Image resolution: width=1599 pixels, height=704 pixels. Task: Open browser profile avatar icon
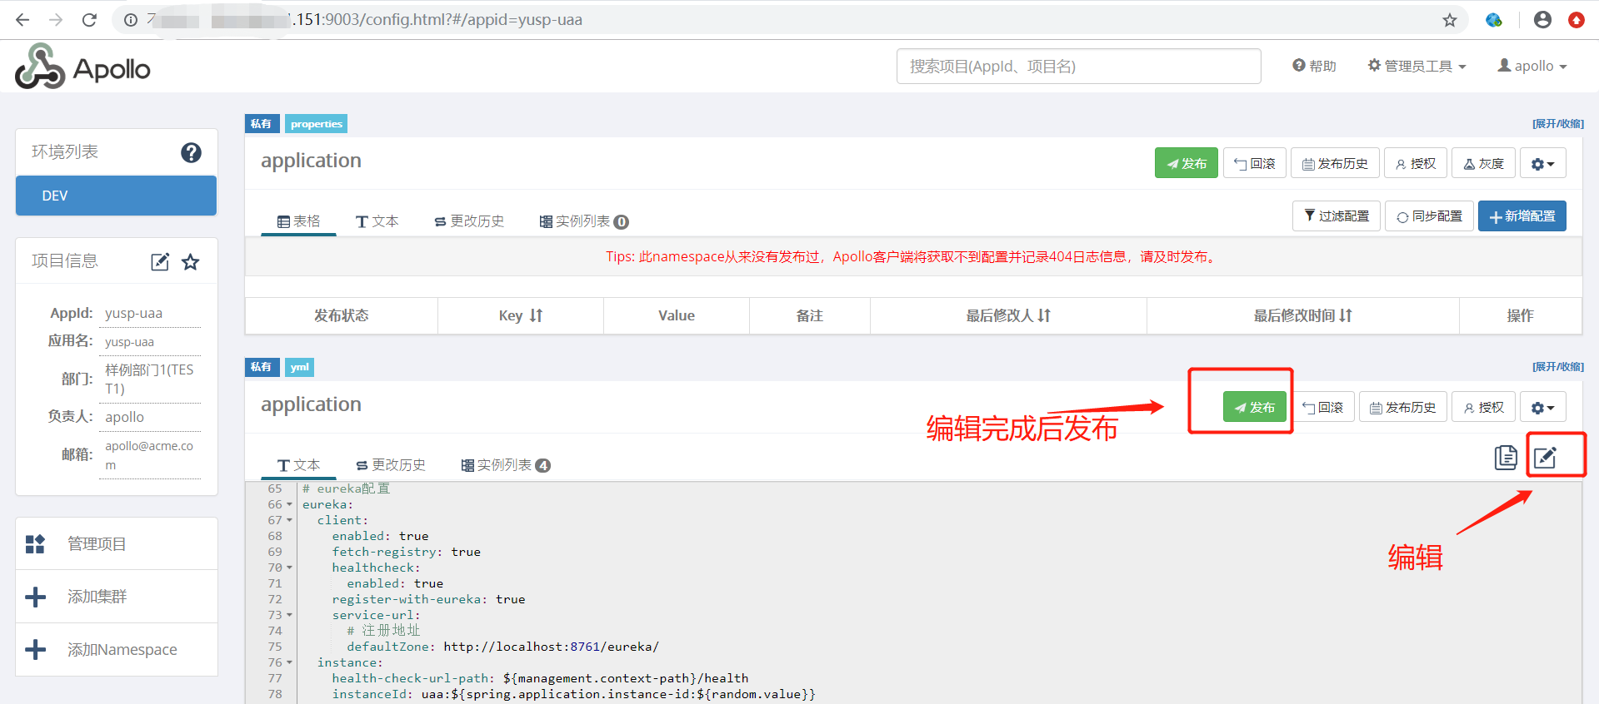(x=1542, y=20)
